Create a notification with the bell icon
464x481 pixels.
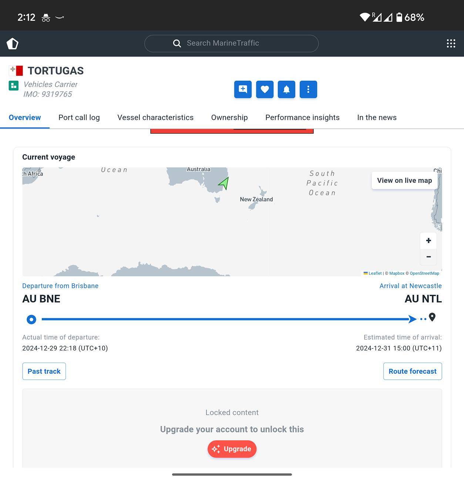tap(286, 89)
